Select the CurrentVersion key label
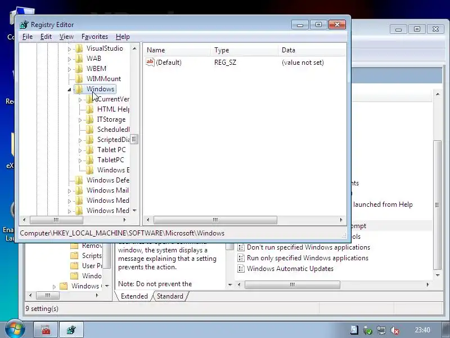This screenshot has width=450, height=338. click(x=113, y=99)
